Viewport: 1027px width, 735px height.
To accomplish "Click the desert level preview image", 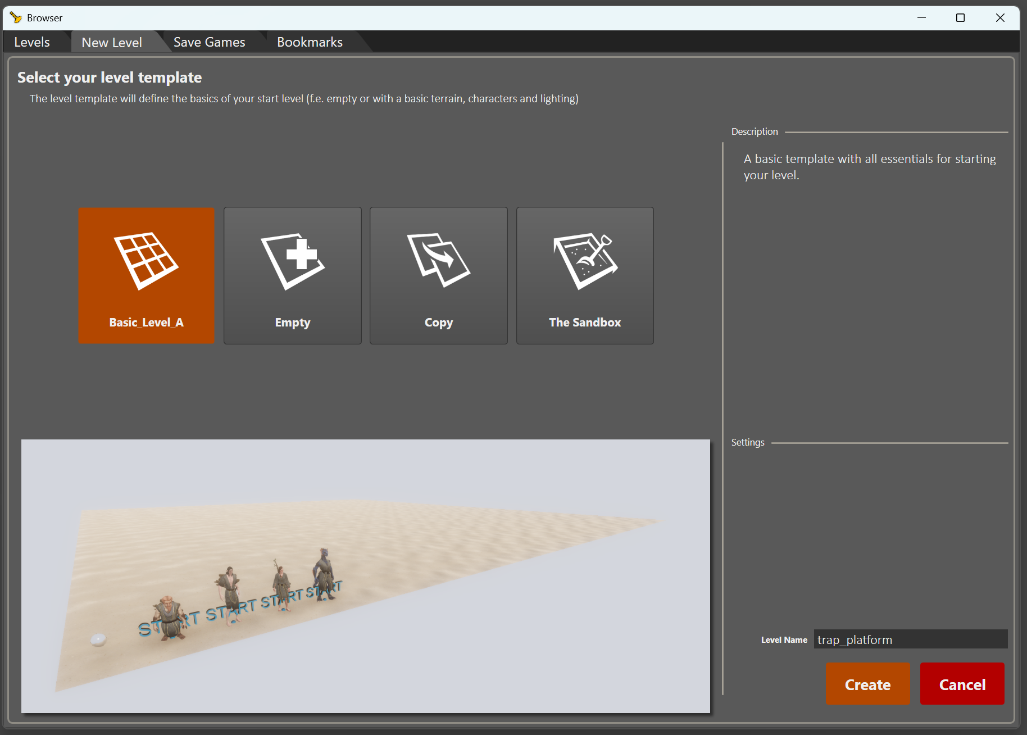I will point(366,576).
